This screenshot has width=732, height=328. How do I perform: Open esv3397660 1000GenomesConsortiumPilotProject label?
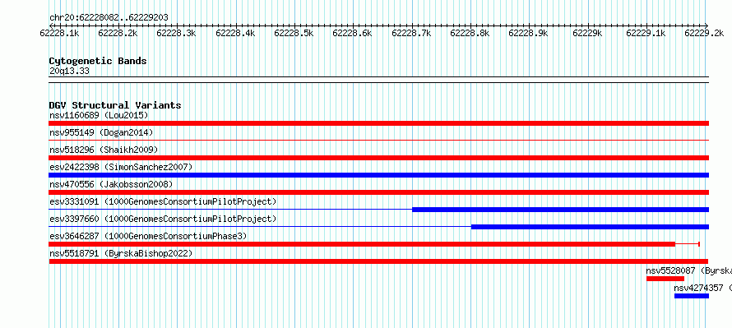(163, 219)
